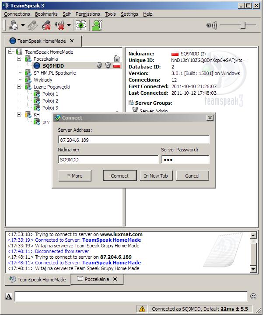Toggle mute speakers in toolbar

[x=59, y=25]
